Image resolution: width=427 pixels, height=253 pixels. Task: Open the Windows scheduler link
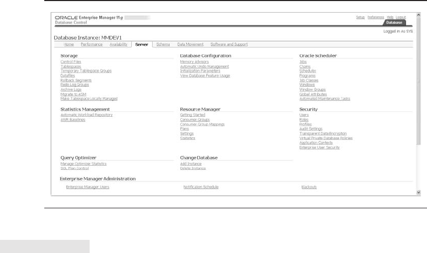[307, 85]
